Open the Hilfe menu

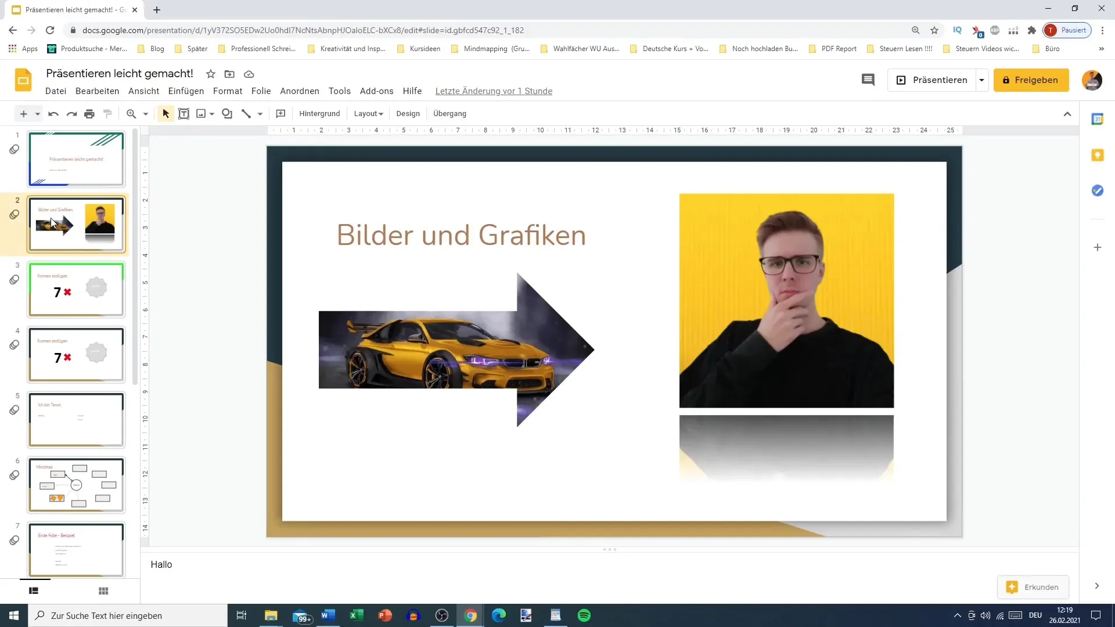(x=412, y=91)
